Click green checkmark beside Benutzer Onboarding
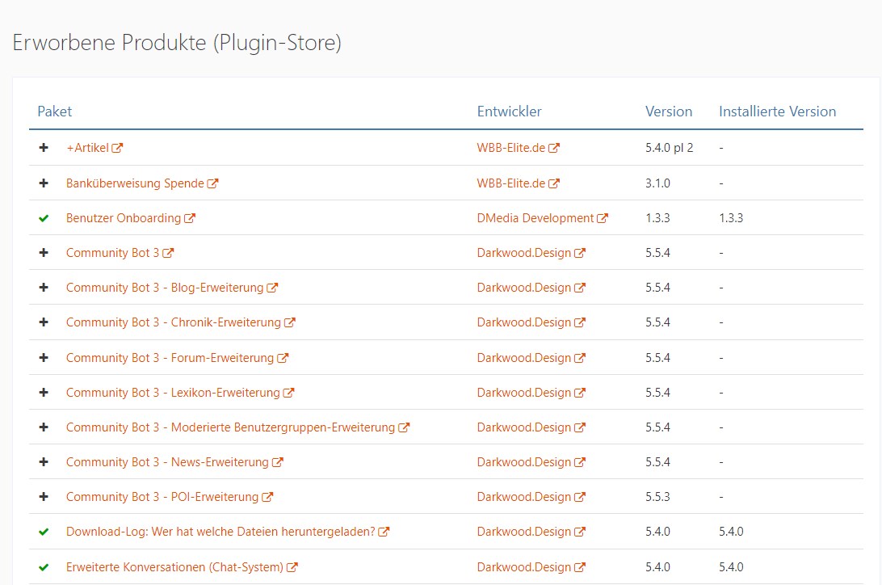 coord(44,218)
